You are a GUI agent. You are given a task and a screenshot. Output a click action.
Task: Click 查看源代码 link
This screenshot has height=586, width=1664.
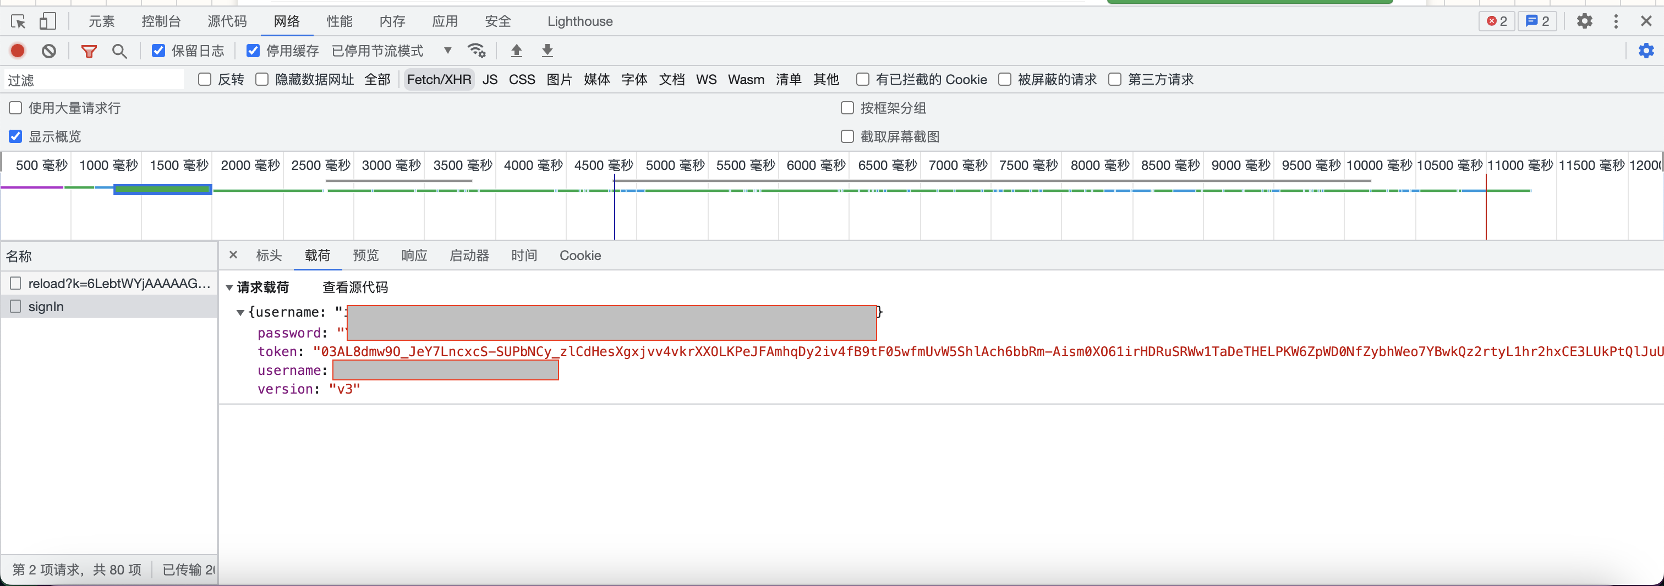tap(355, 287)
